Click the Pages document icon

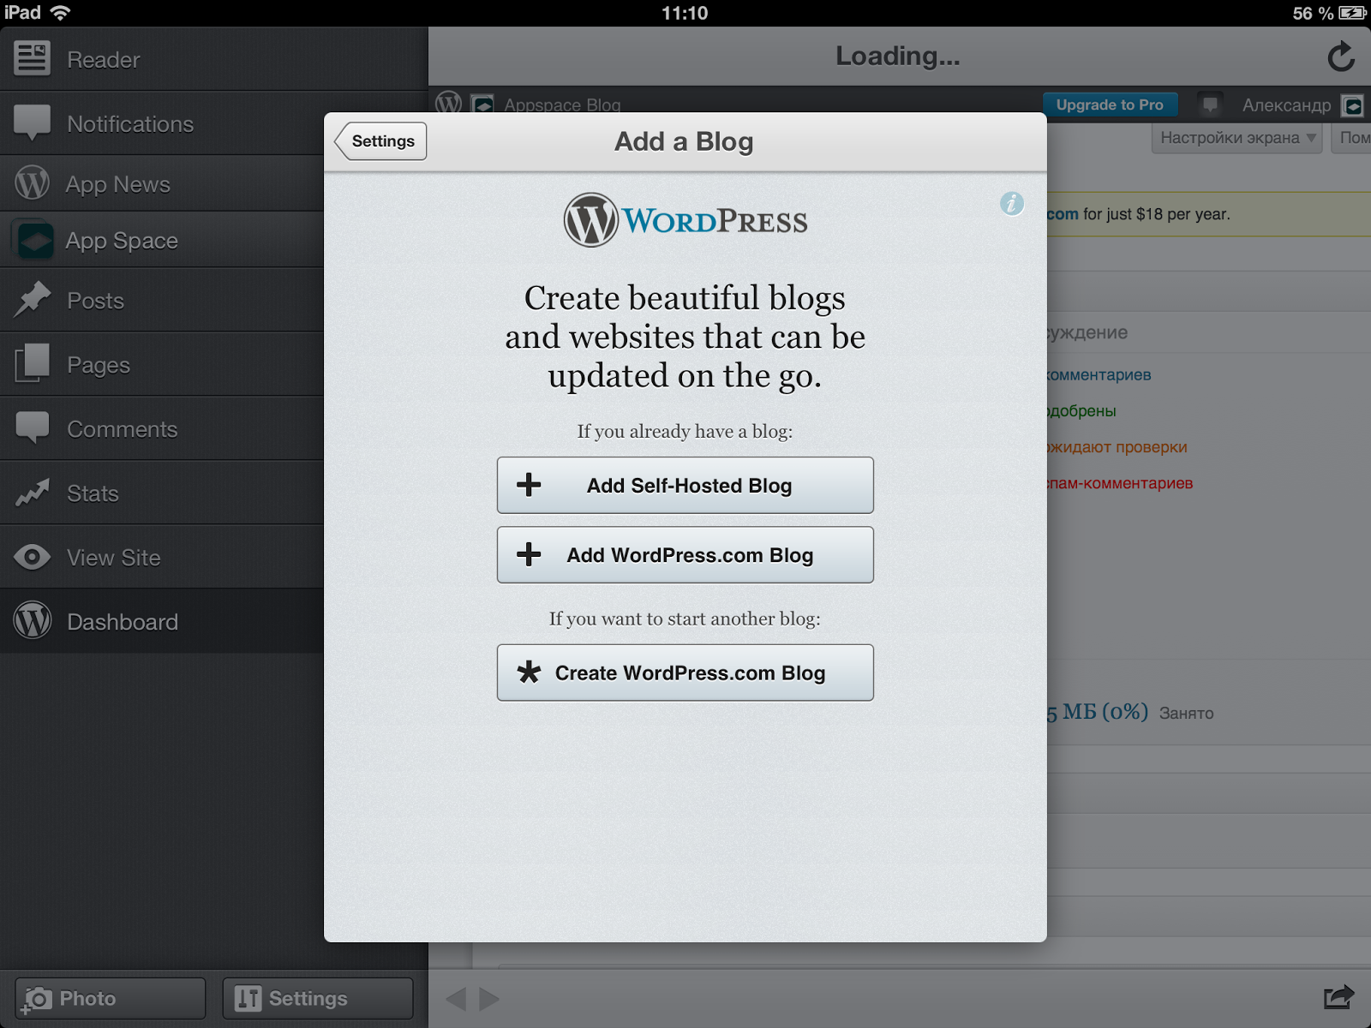pyautogui.click(x=33, y=363)
